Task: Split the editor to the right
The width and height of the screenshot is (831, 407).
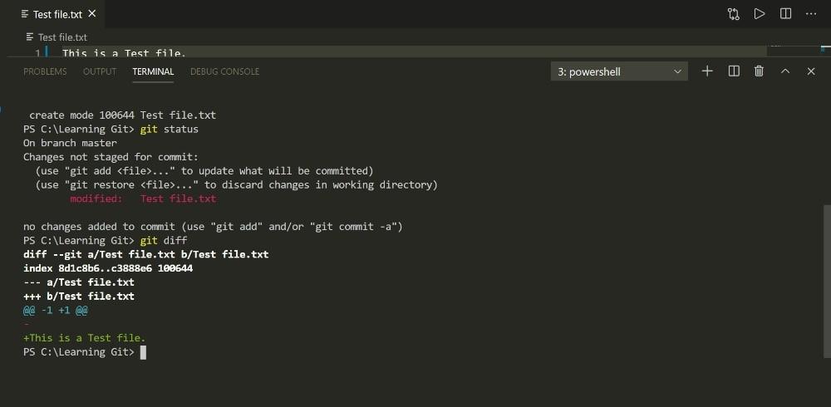Action: [x=785, y=14]
